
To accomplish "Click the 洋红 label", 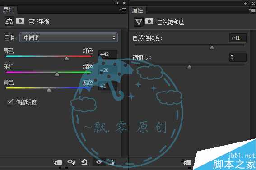I will [9, 66].
